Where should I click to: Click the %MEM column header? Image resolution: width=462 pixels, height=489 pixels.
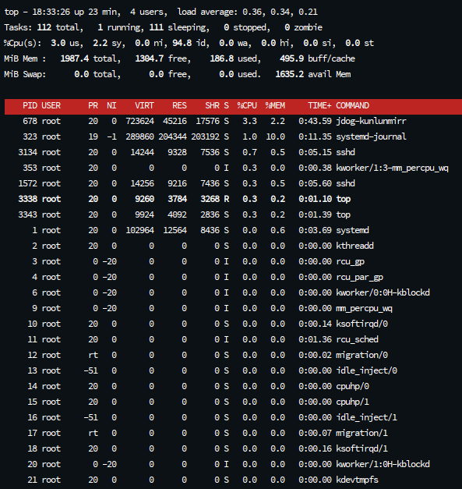[x=275, y=106]
